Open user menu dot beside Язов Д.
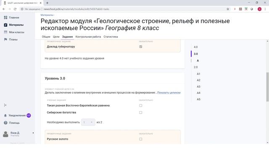 [33, 133]
